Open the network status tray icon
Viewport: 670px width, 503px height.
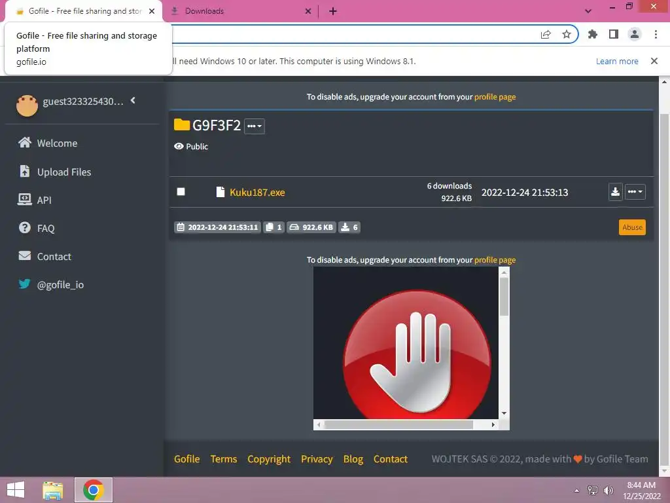point(592,490)
